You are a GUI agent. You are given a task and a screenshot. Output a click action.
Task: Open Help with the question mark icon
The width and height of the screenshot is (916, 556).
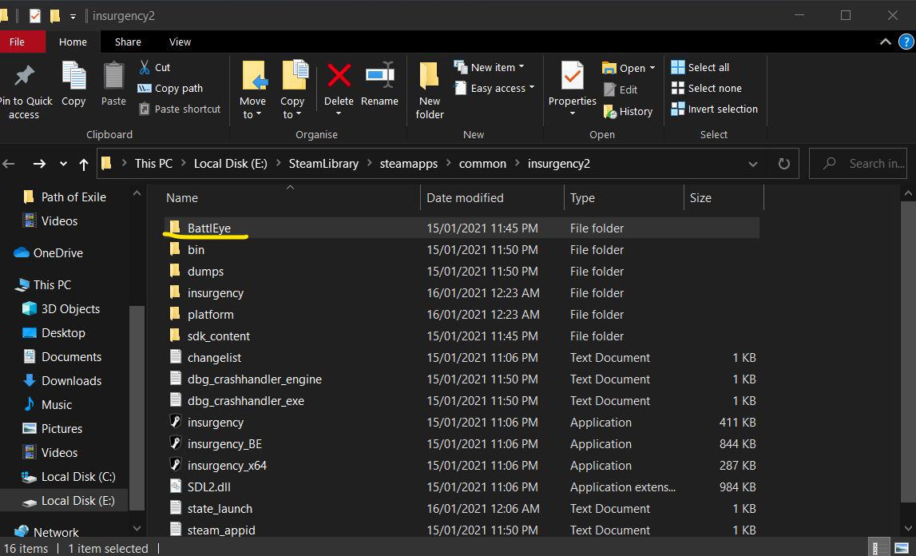tap(906, 42)
